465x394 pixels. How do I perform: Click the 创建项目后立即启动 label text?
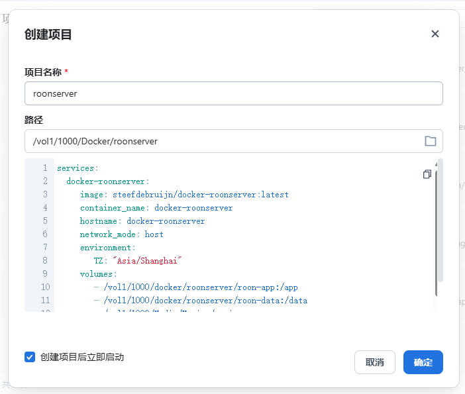click(82, 357)
